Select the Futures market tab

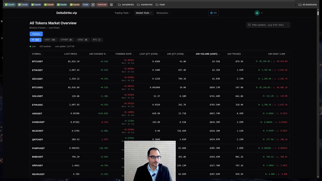(x=36, y=34)
